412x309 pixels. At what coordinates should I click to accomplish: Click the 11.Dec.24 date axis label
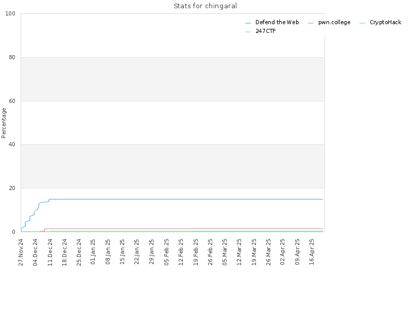[50, 252]
